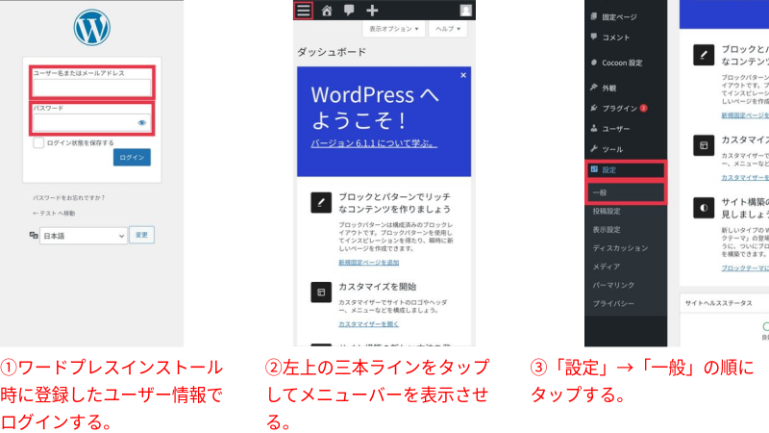Select パーマリンク under settings submenu
The image size is (769, 433).
point(613,285)
